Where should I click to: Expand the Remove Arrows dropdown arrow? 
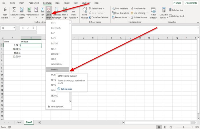pyautogui.click(x=129, y=17)
